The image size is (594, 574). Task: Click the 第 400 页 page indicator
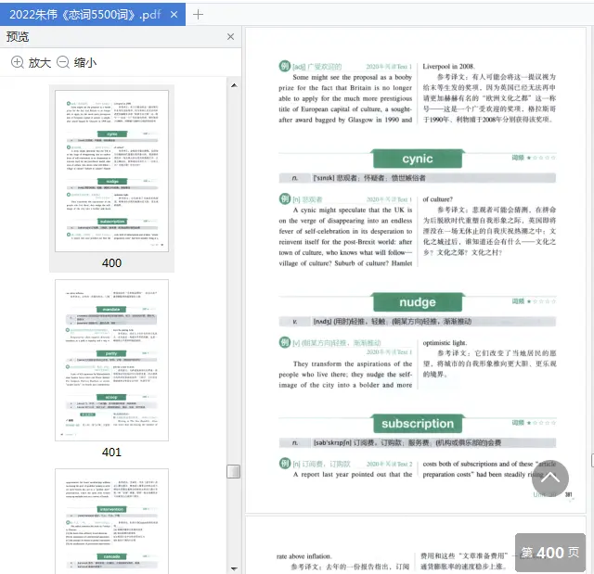tap(550, 553)
